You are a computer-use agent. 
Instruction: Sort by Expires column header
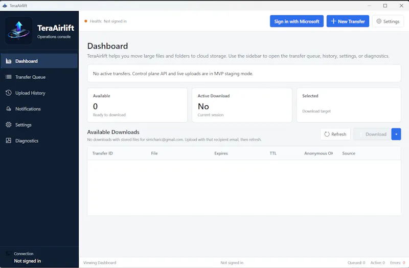point(221,153)
